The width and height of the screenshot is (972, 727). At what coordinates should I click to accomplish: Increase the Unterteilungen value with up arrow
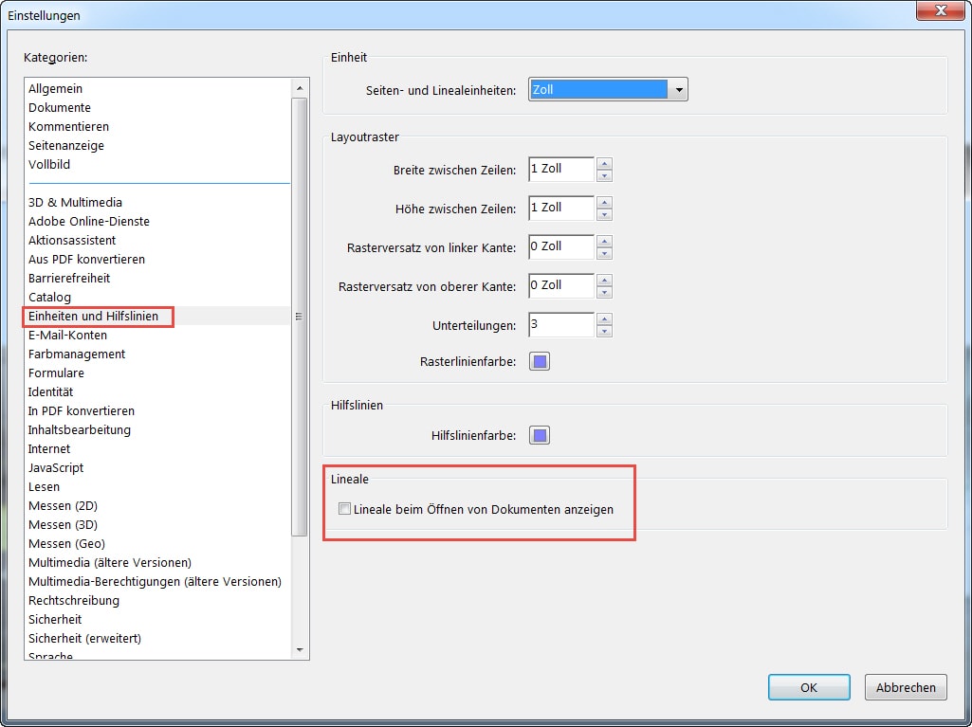(x=605, y=319)
